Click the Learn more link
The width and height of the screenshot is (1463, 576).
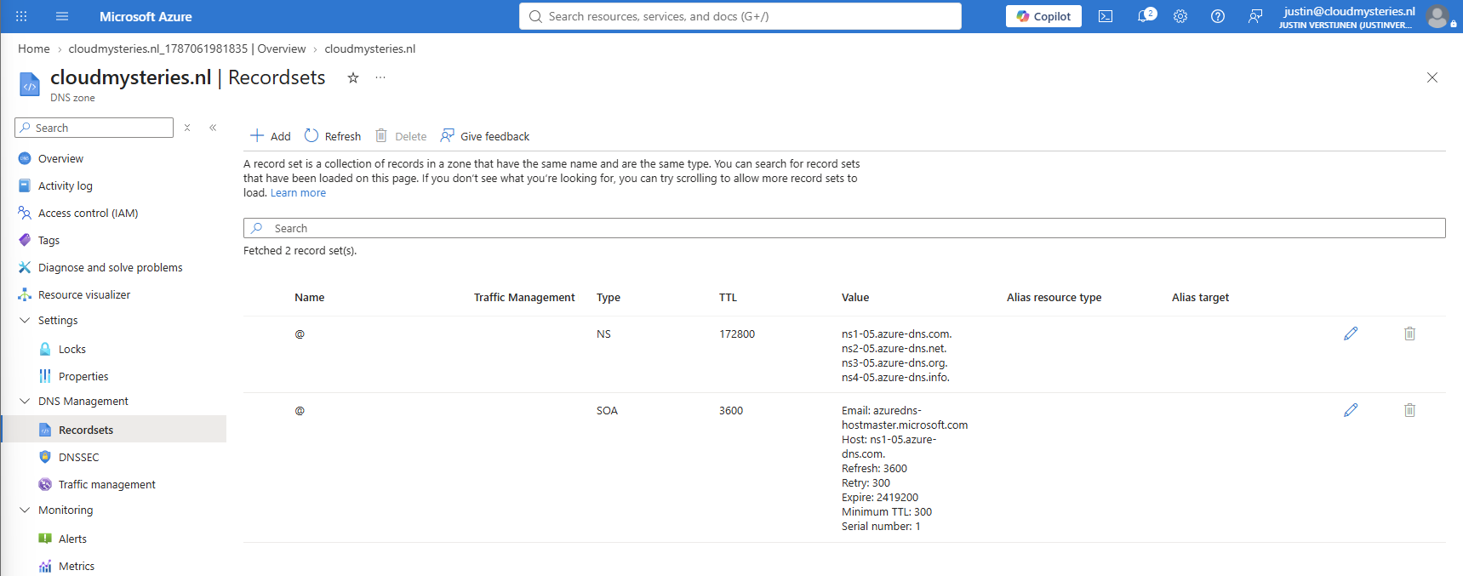298,193
